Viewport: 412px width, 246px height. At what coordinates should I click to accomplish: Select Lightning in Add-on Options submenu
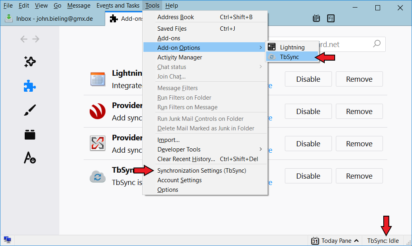coord(292,47)
